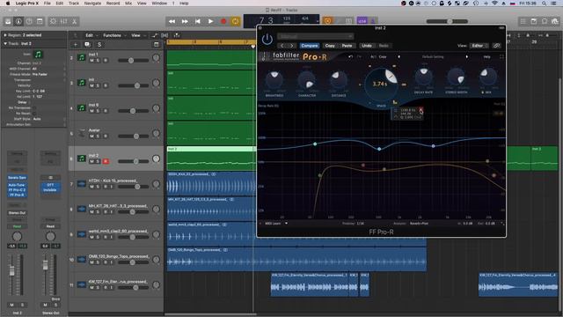This screenshot has width=563, height=317.
Task: Open the Editors (scissors) from the control bar
Action: 74,21
